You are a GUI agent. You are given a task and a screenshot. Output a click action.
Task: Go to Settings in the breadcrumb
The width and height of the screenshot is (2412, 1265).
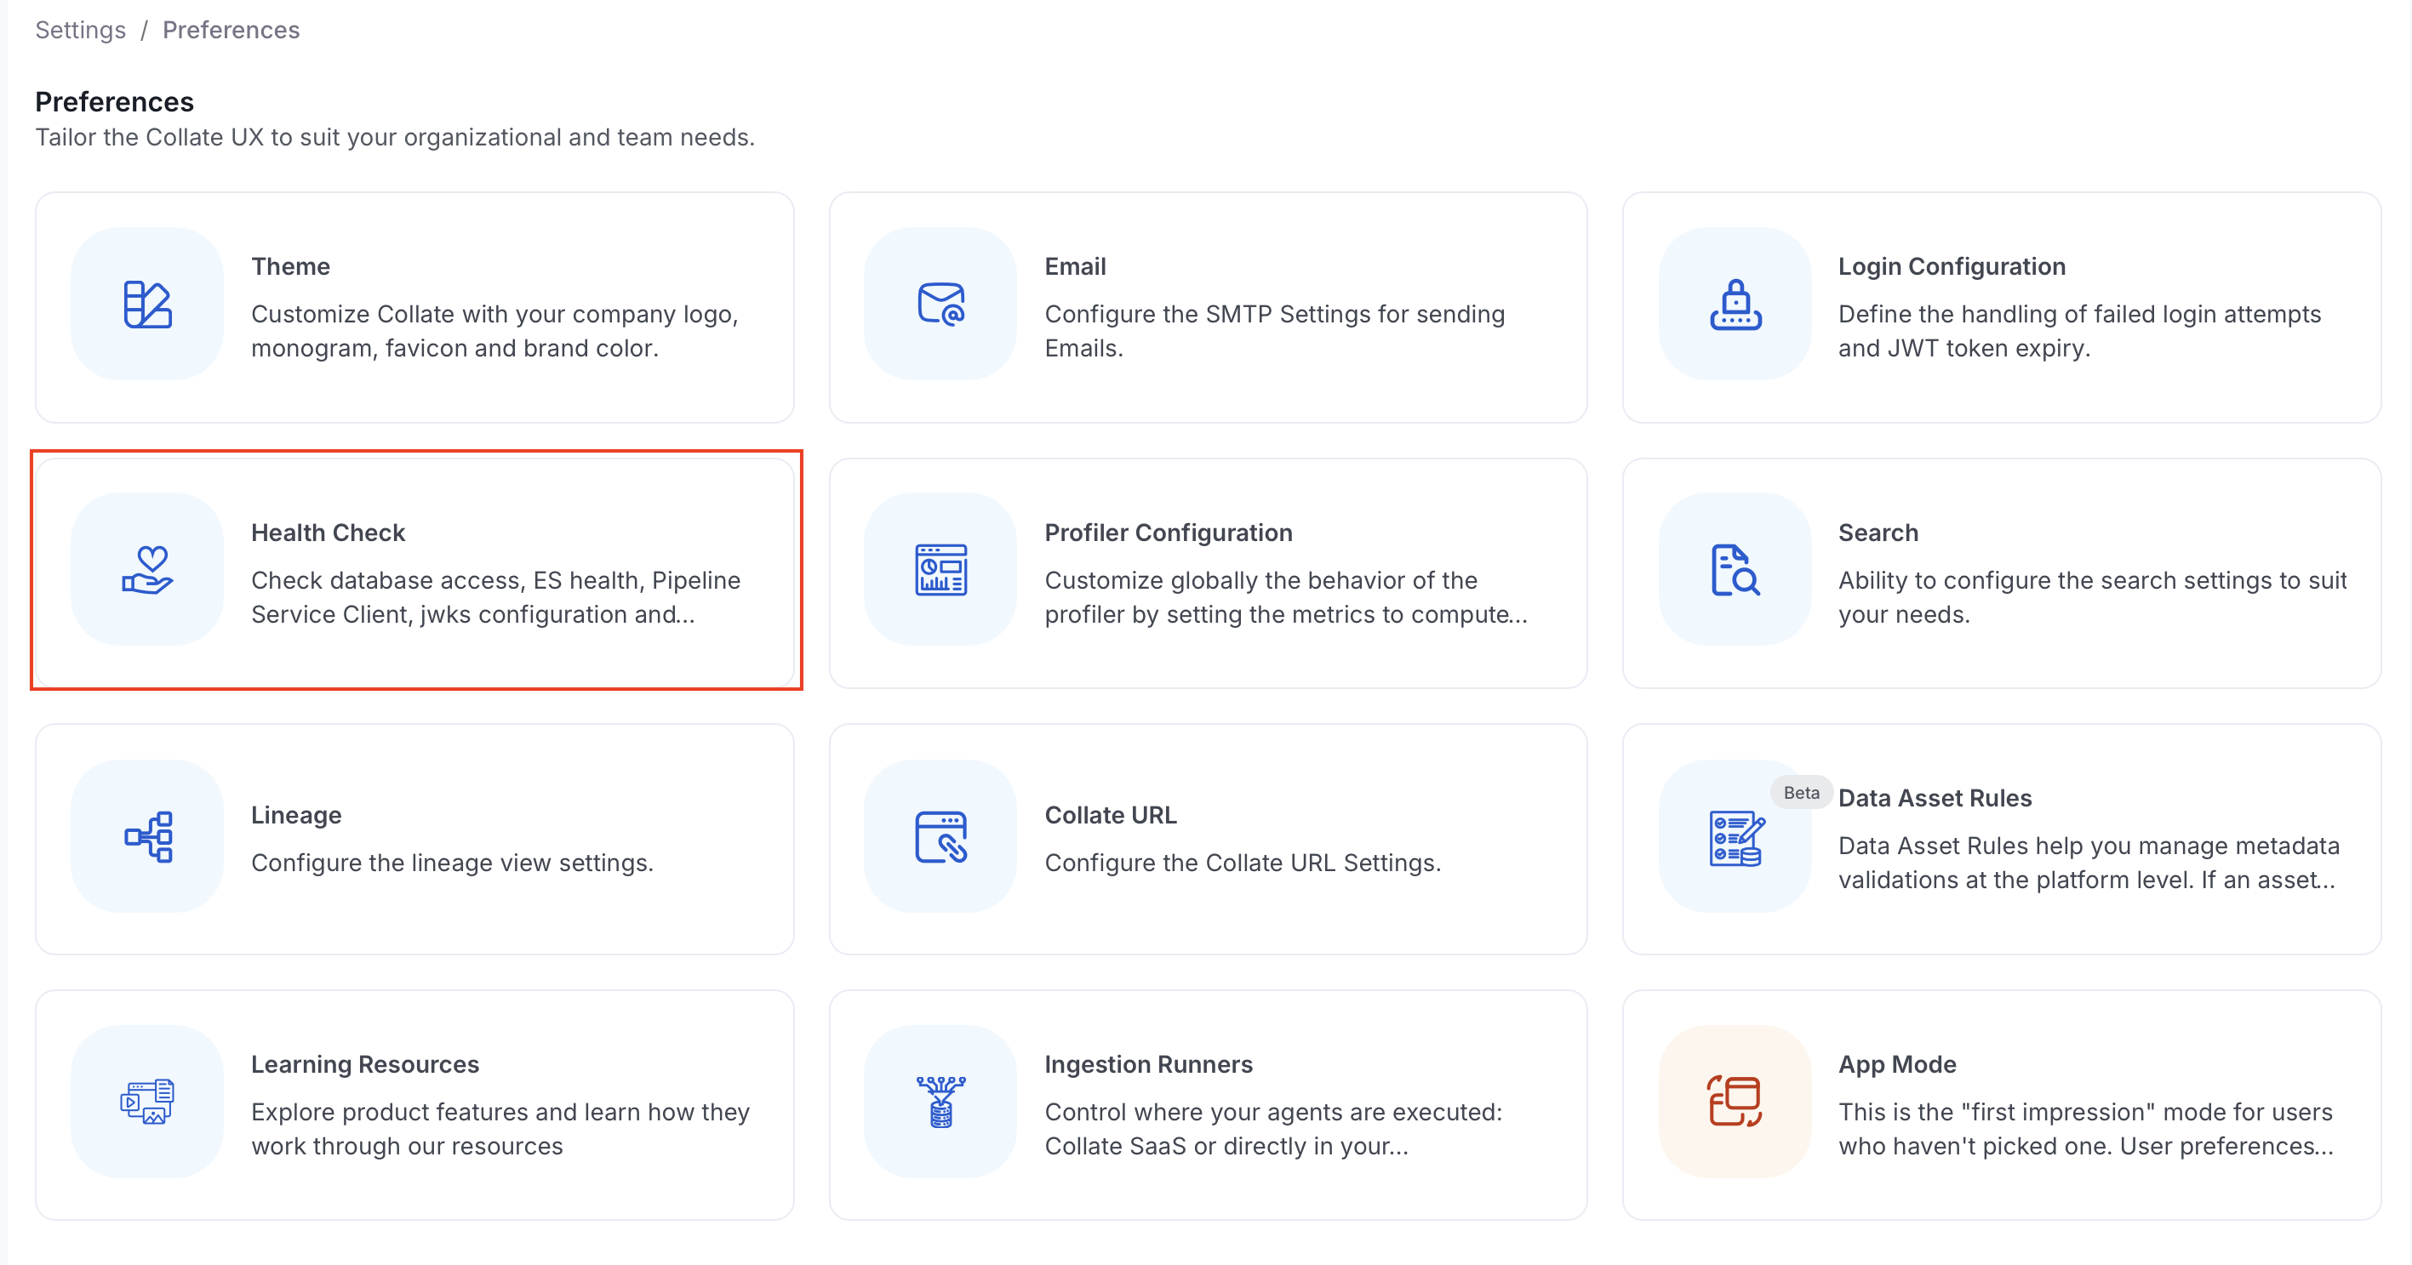[x=81, y=30]
